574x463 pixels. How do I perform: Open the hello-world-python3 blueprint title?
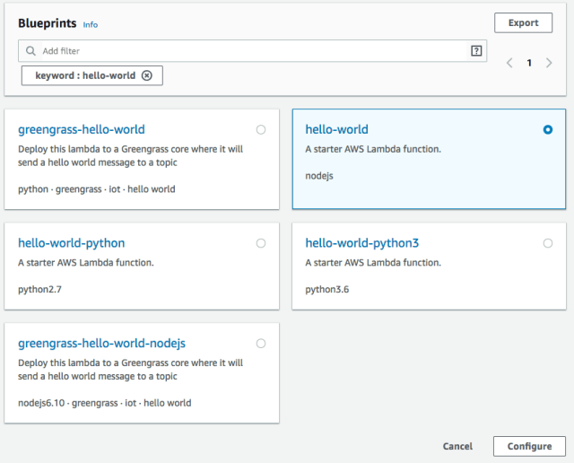pos(362,243)
